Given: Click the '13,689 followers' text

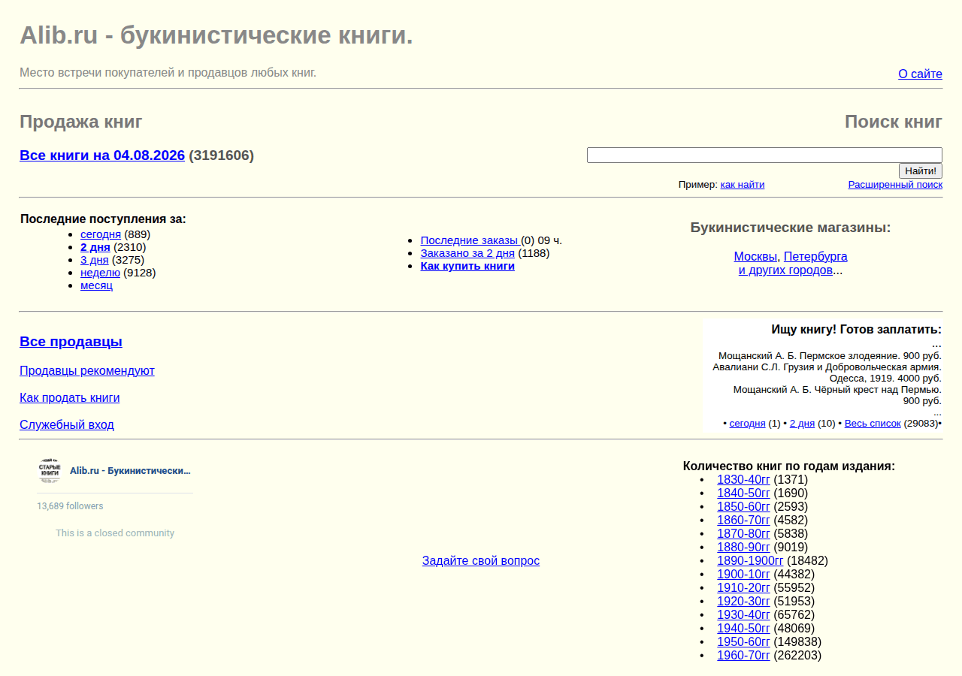Looking at the screenshot, I should coord(70,506).
